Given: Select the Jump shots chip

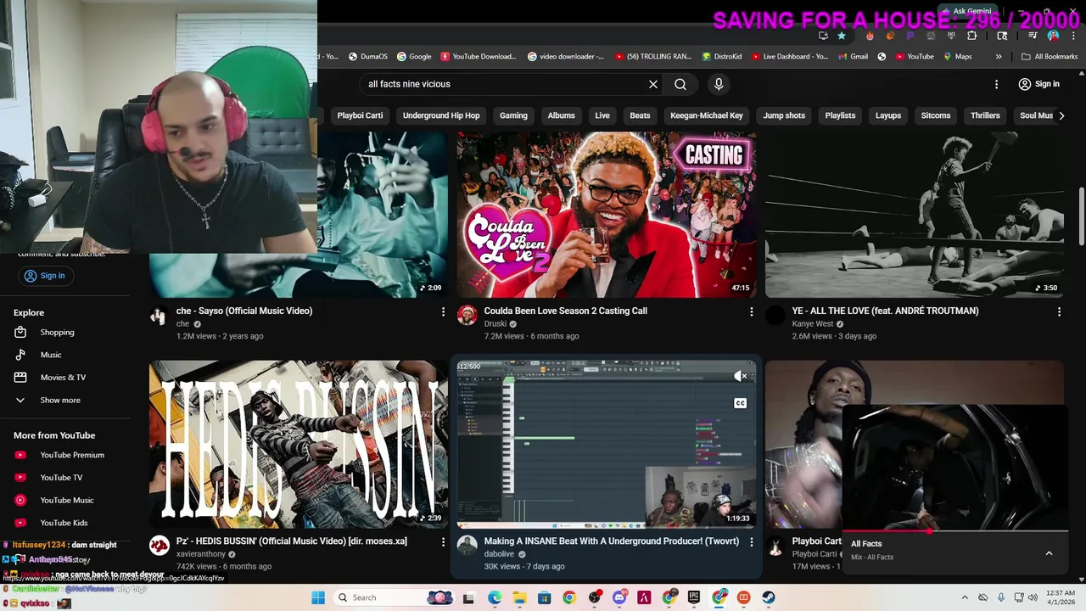Looking at the screenshot, I should click(784, 115).
